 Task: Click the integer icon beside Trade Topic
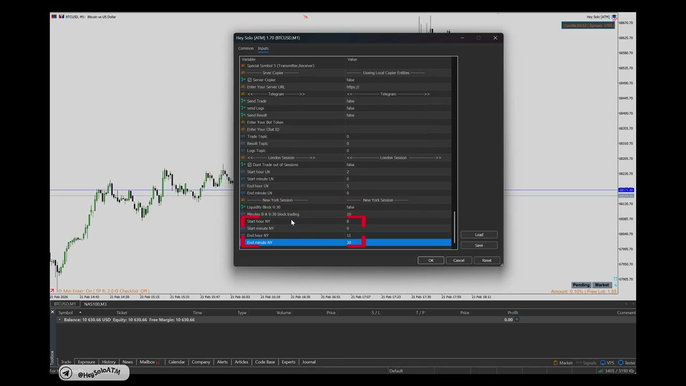coord(243,136)
